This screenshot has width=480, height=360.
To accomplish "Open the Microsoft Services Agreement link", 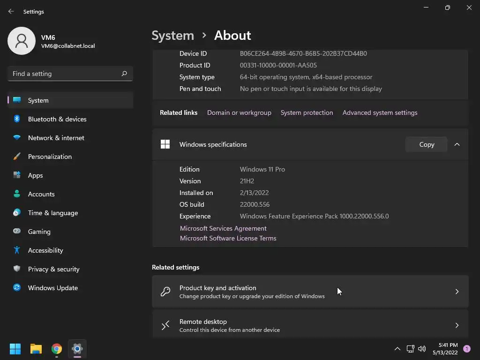I will [223, 228].
